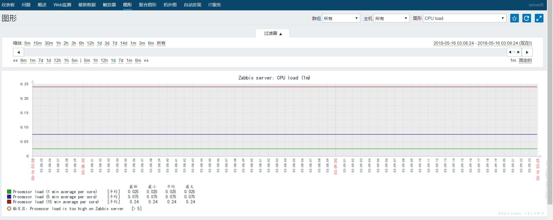Click the Processor load 15 min legend text
This screenshot has height=220, width=553.
tap(56, 202)
